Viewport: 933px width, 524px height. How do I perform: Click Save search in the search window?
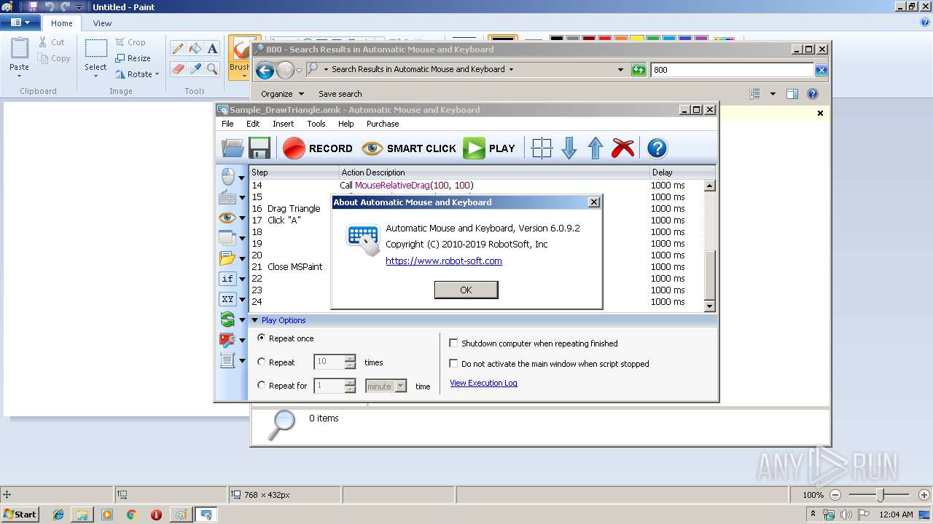(340, 94)
